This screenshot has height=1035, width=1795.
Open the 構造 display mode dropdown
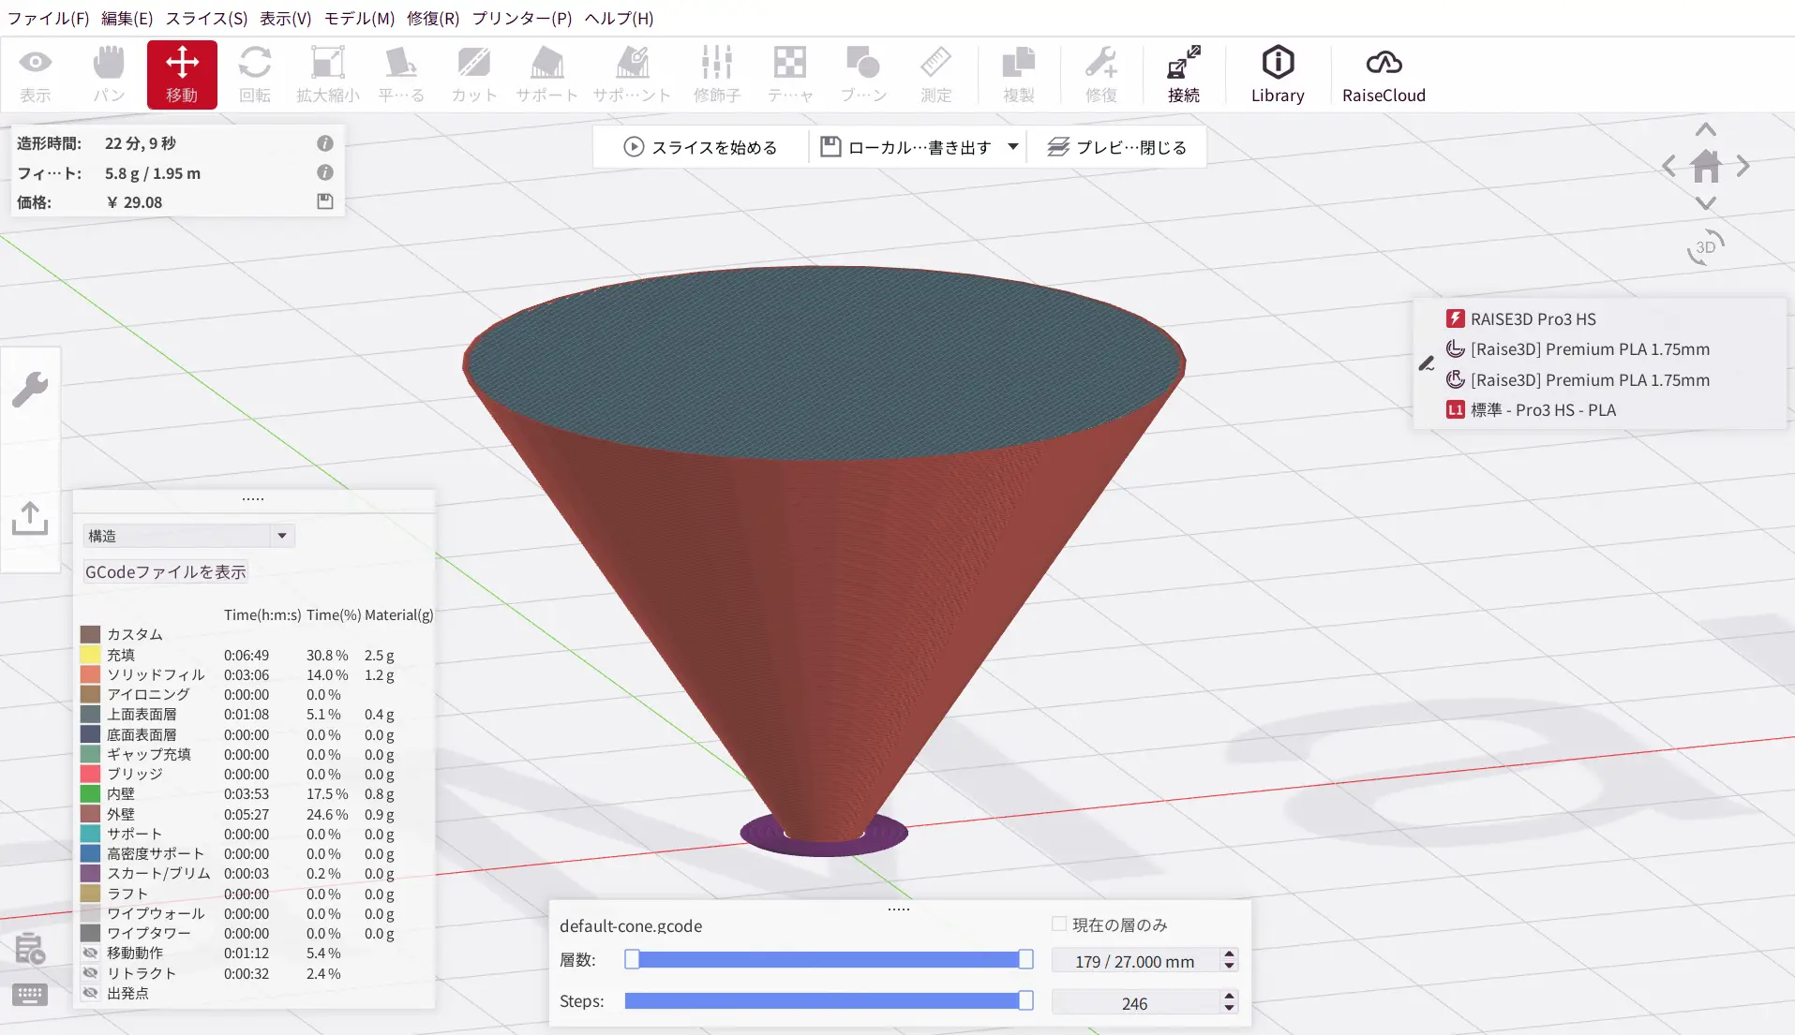click(188, 536)
